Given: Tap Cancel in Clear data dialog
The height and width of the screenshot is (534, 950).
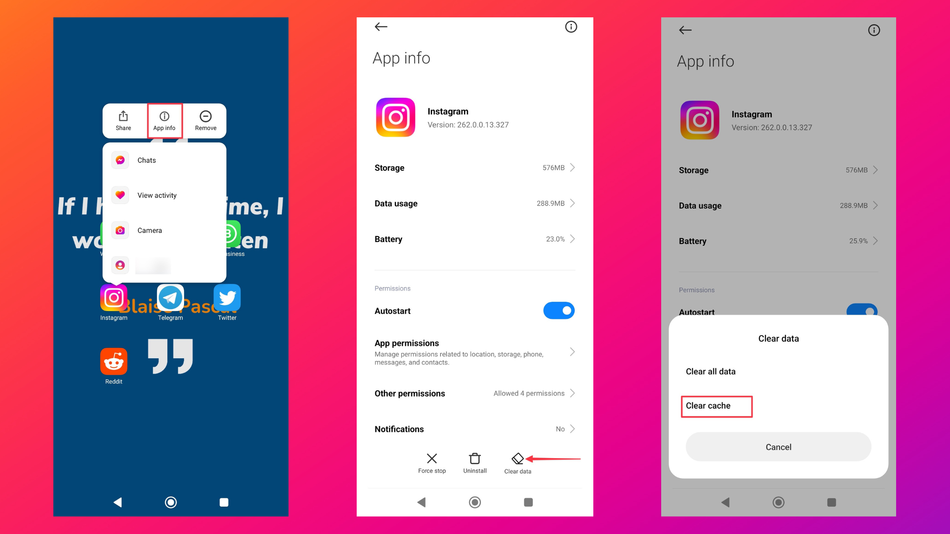Looking at the screenshot, I should click(x=778, y=447).
